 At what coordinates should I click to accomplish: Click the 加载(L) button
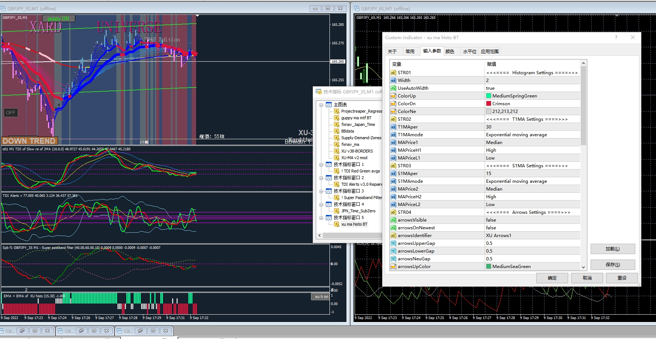[x=612, y=249]
